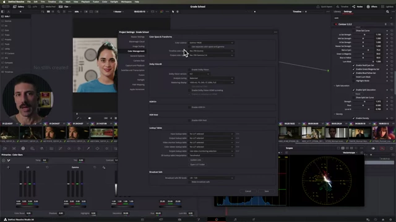This screenshot has width=396, height=222.
Task: Click the Quick Export button
Action: [x=324, y=7]
